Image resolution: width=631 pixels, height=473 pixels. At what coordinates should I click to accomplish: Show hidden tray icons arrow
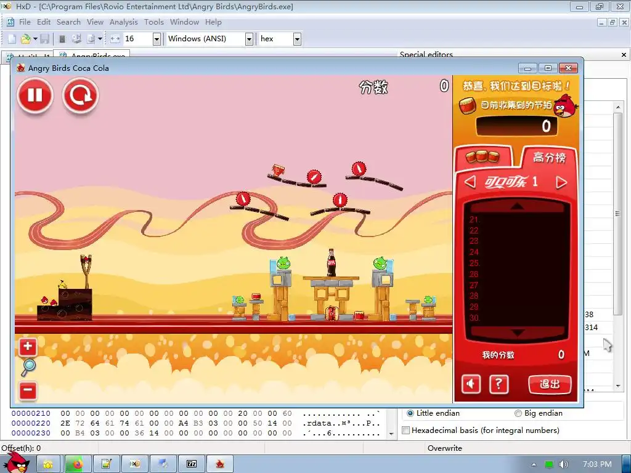[534, 464]
